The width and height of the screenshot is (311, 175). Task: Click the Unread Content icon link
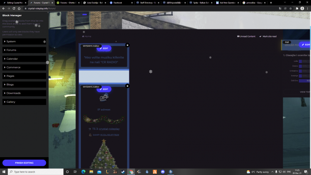click(238, 36)
